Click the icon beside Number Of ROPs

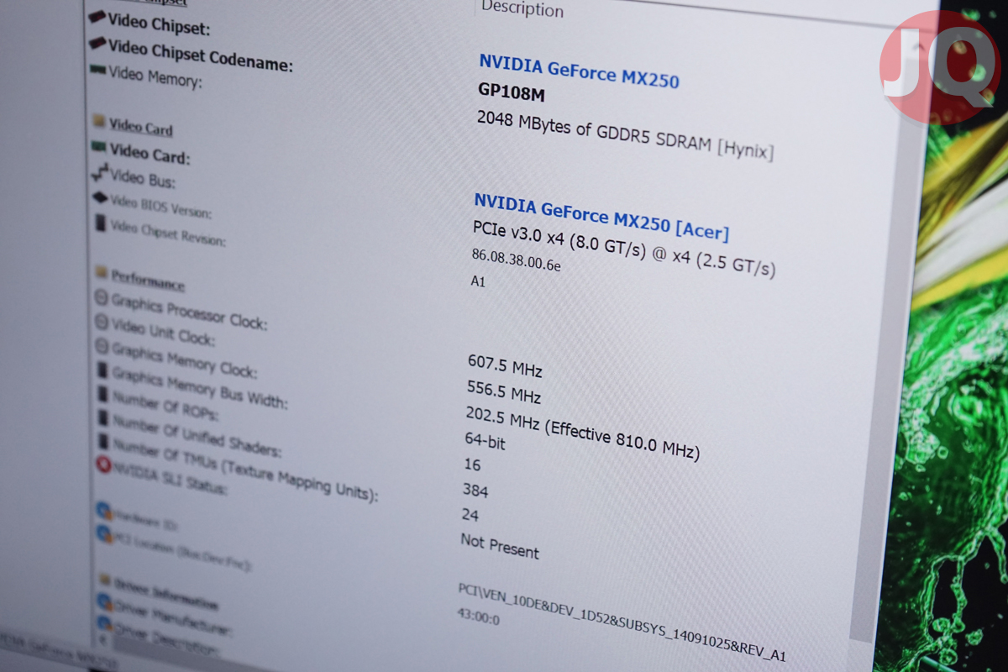(x=103, y=394)
